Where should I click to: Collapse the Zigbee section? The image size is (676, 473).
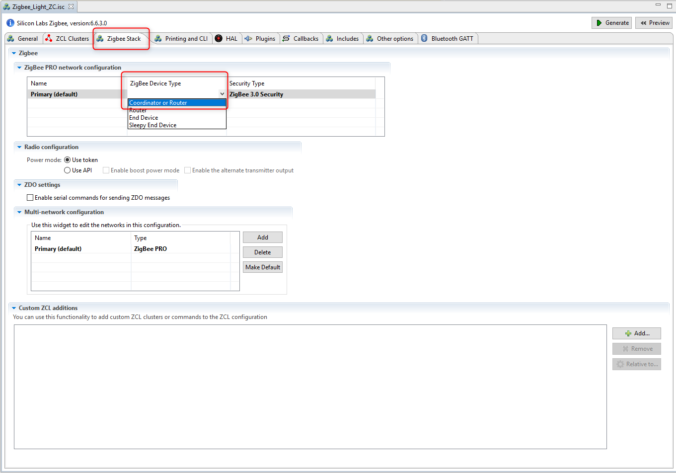(14, 53)
